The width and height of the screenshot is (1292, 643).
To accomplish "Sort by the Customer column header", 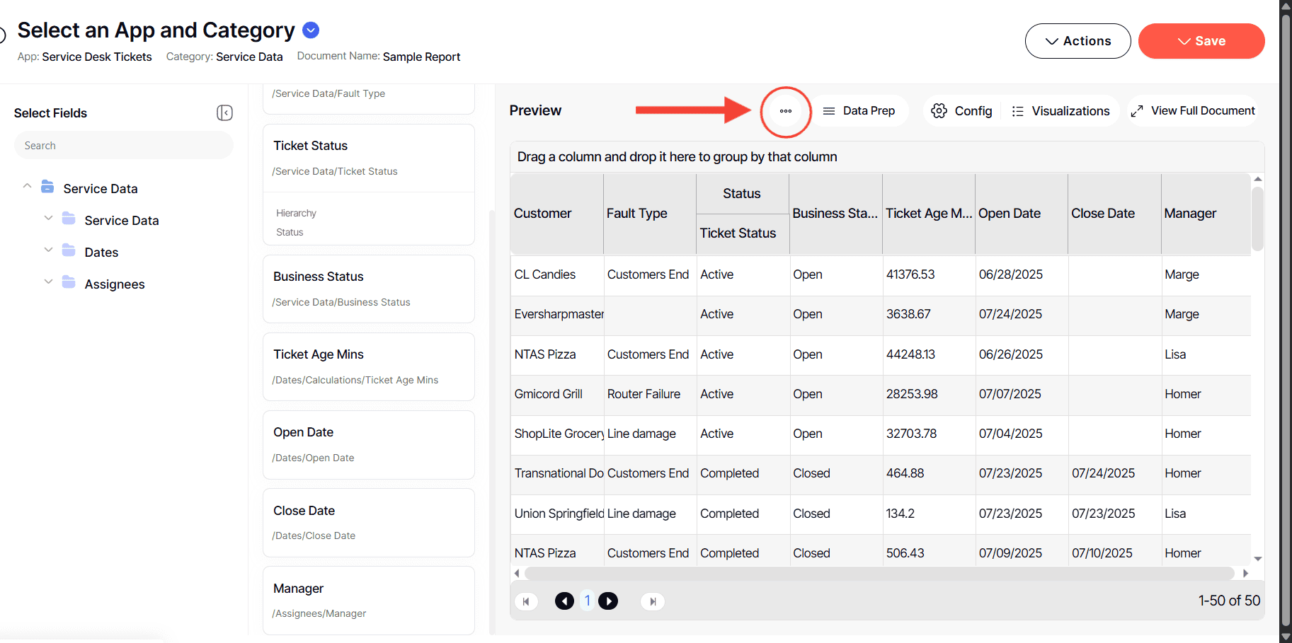I will click(x=556, y=214).
